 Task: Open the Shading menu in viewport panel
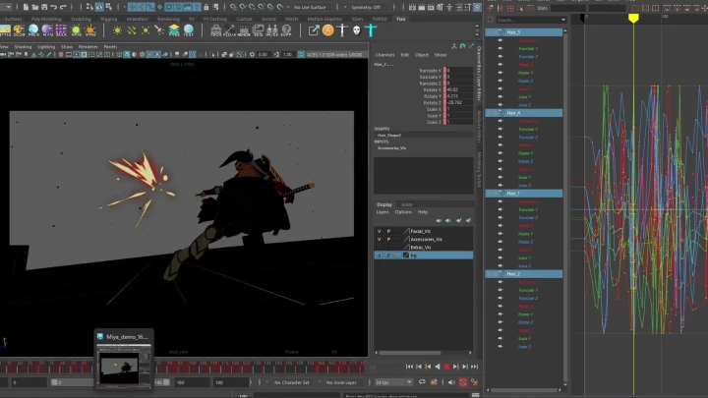click(23, 46)
